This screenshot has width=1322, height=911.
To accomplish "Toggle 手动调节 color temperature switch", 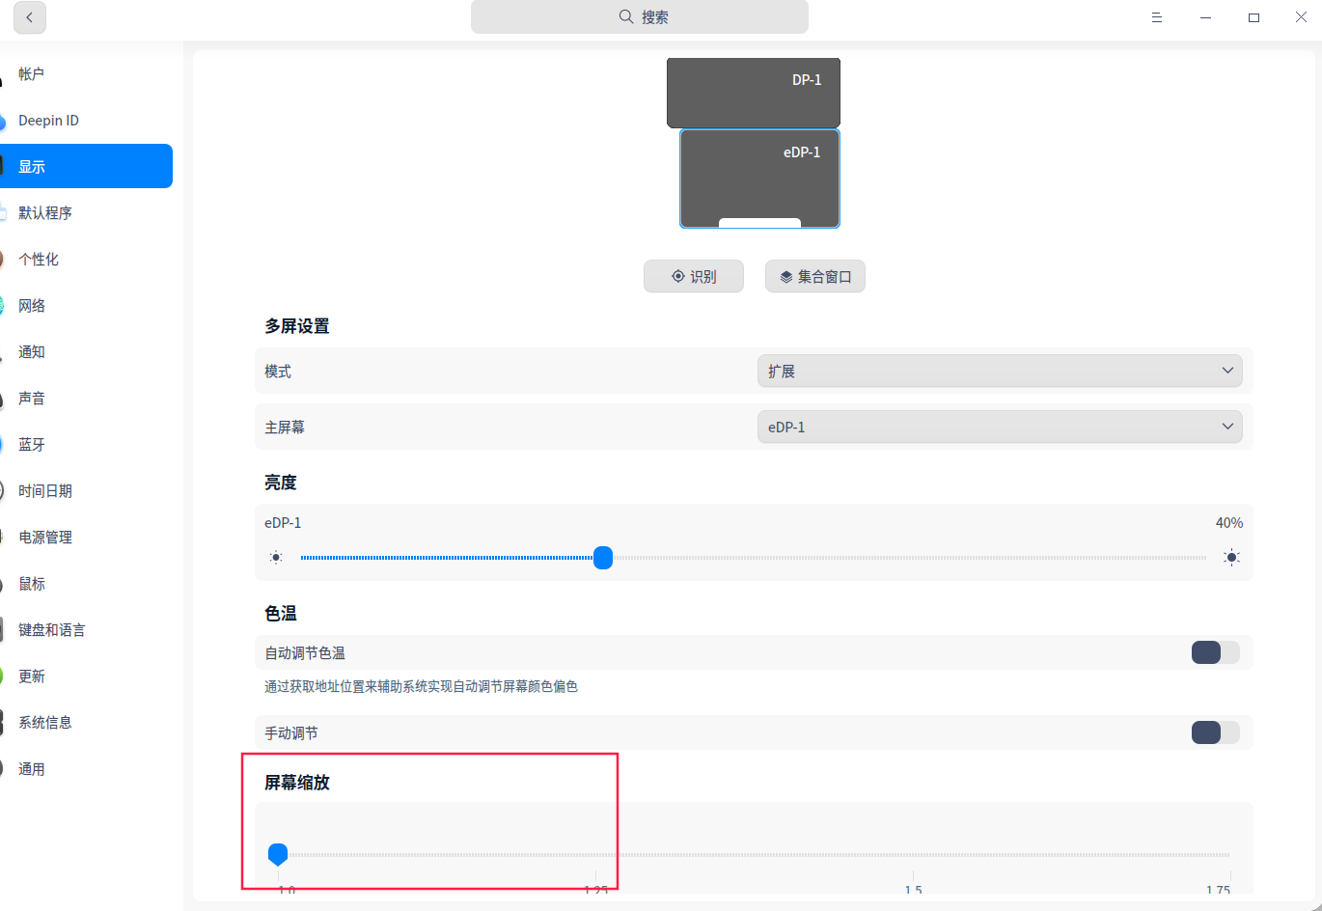I will click(x=1216, y=733).
